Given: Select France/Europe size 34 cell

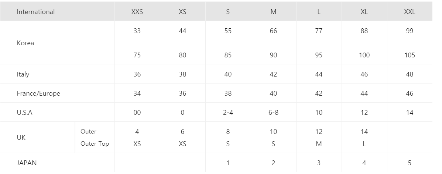Looking at the screenshot, I should click(x=137, y=93).
